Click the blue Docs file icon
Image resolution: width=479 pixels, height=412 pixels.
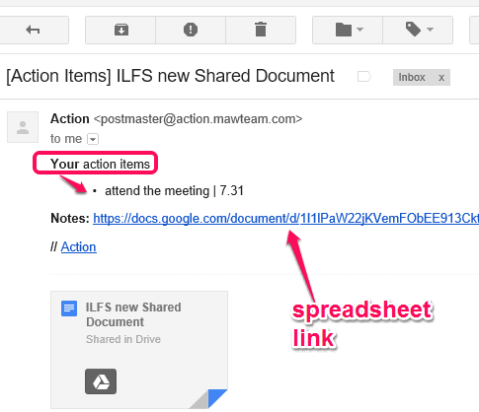(69, 309)
